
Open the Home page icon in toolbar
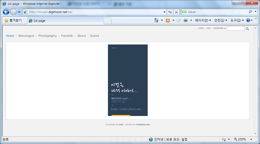156,20
